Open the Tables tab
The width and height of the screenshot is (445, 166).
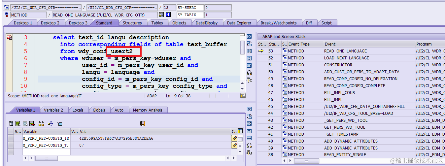(157, 23)
